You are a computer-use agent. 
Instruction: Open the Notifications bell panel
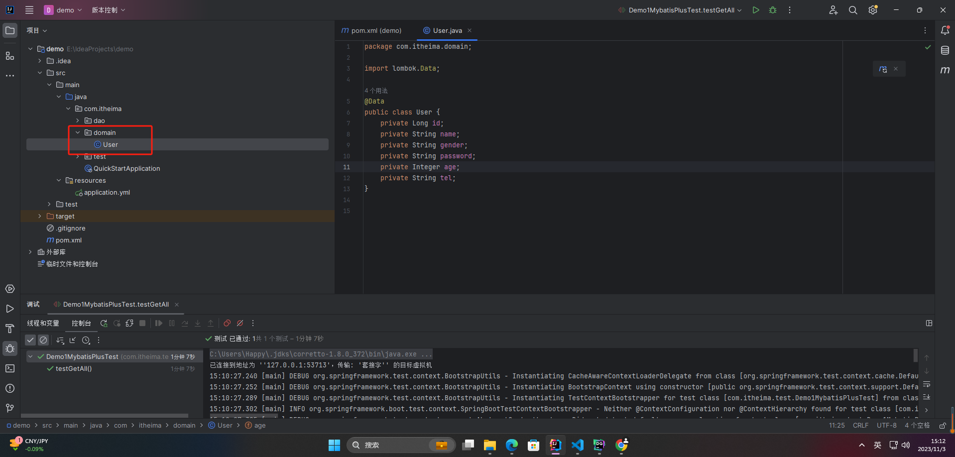[945, 30]
